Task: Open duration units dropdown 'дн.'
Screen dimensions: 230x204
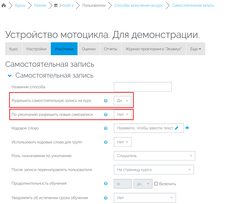Action: (x=143, y=184)
